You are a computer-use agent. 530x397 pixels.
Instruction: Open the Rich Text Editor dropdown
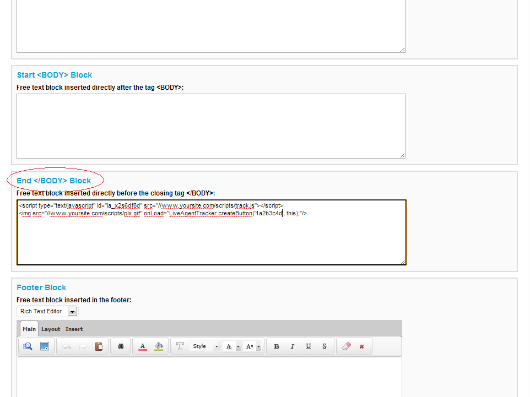tap(72, 312)
